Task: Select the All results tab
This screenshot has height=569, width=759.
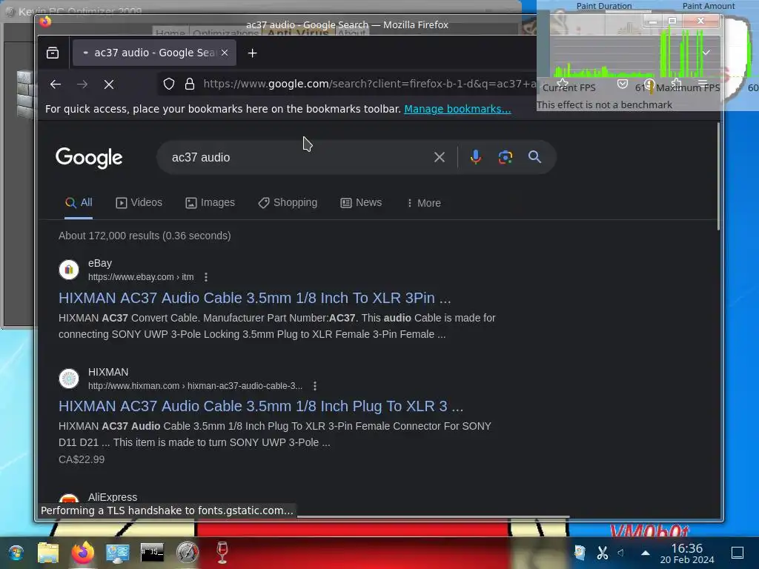Action: coord(79,203)
